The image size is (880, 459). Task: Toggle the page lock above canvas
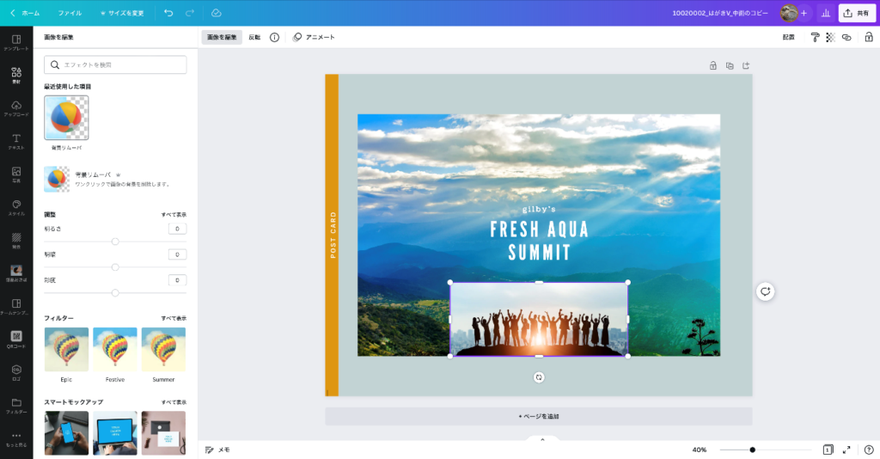click(x=712, y=65)
